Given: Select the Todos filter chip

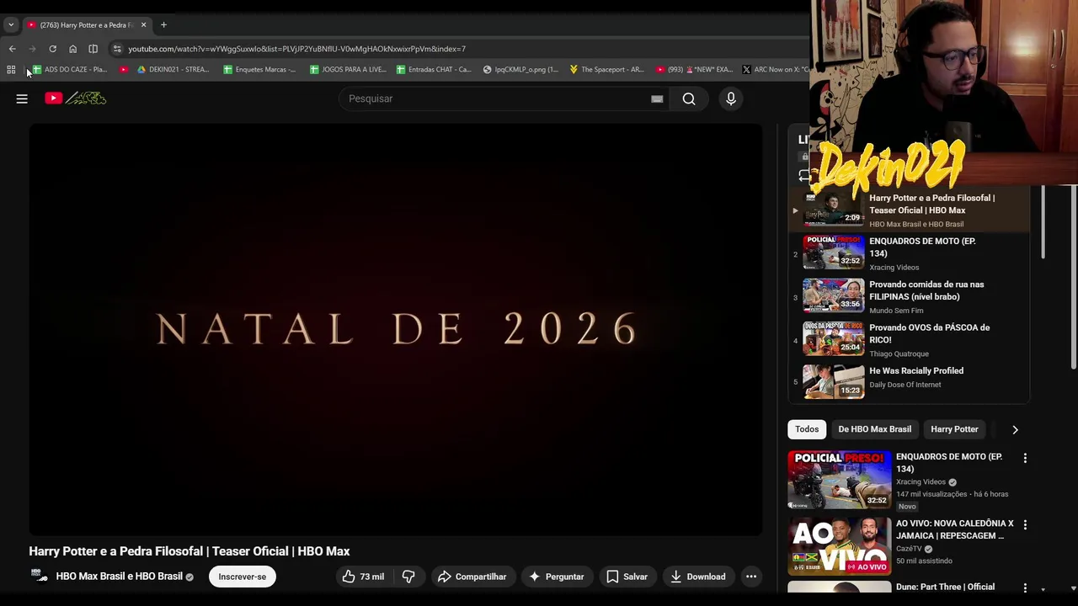Looking at the screenshot, I should 807,429.
